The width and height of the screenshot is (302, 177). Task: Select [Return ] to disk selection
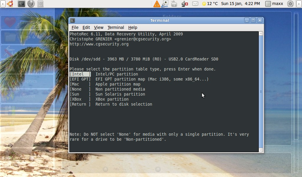click(x=80, y=104)
